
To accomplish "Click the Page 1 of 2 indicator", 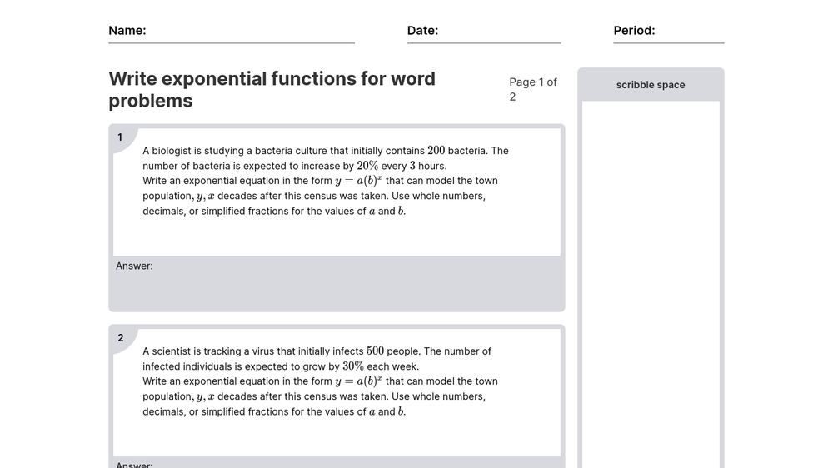I will 533,89.
